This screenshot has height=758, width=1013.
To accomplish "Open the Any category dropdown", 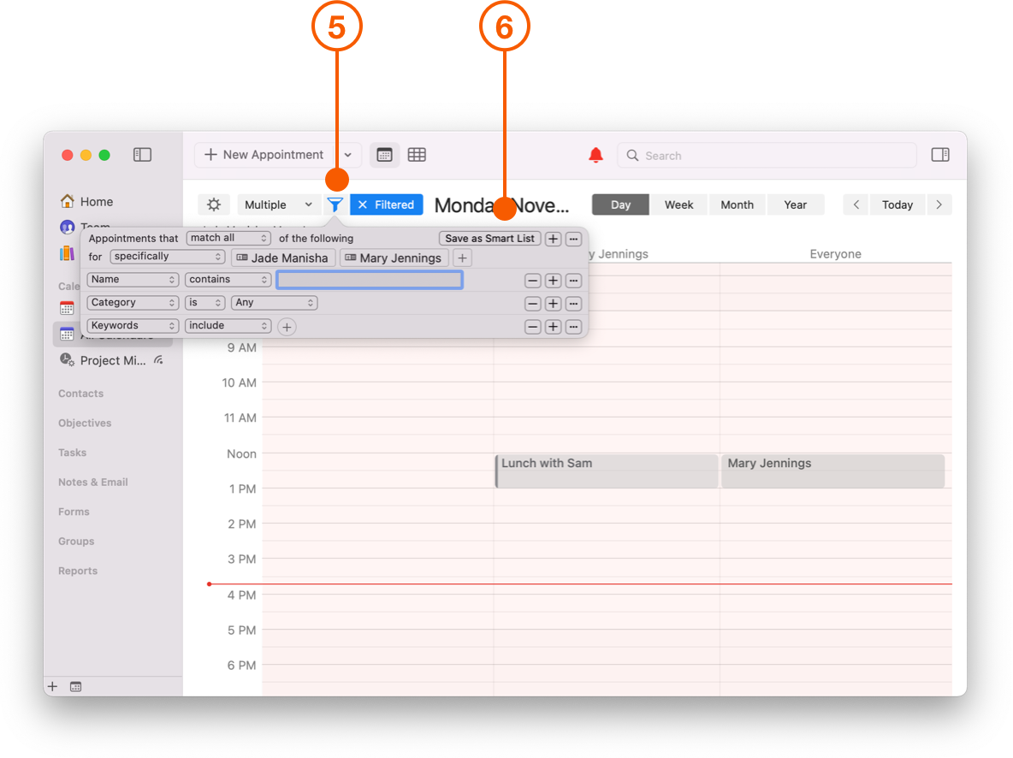I will (x=274, y=302).
